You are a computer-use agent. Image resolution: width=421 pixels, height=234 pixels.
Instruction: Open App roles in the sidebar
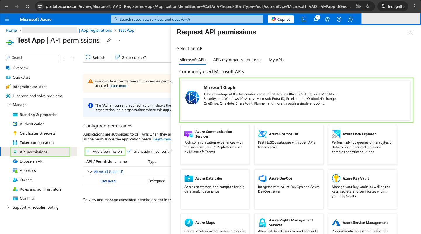pyautogui.click(x=28, y=170)
